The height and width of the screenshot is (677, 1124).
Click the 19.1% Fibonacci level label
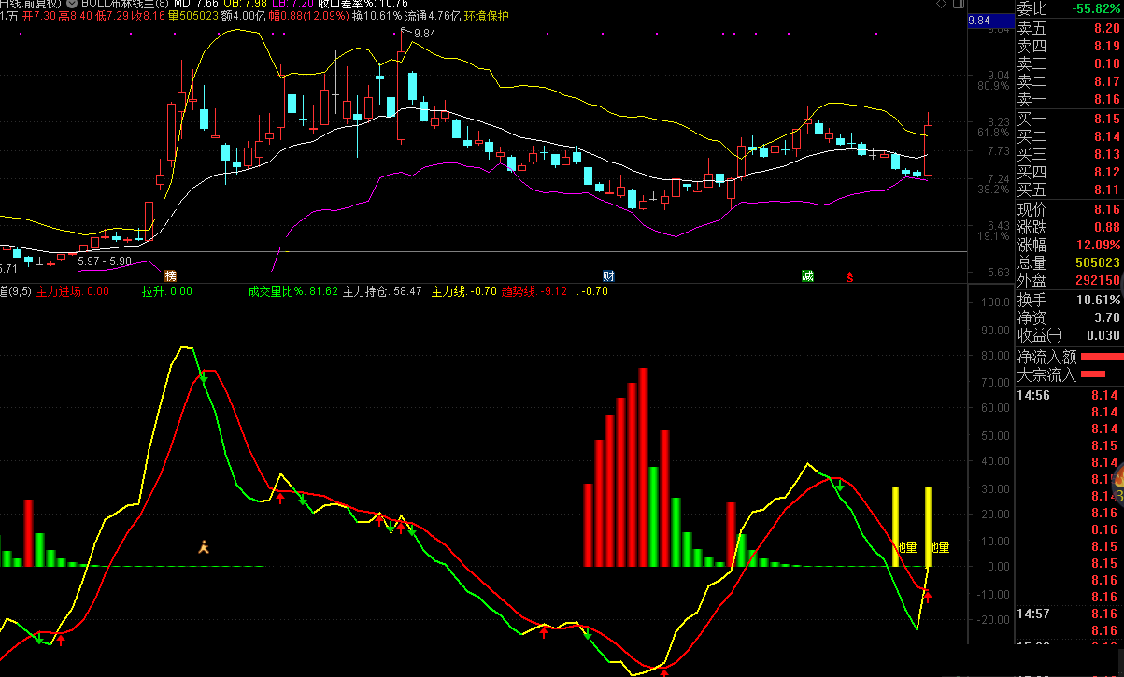tap(993, 236)
